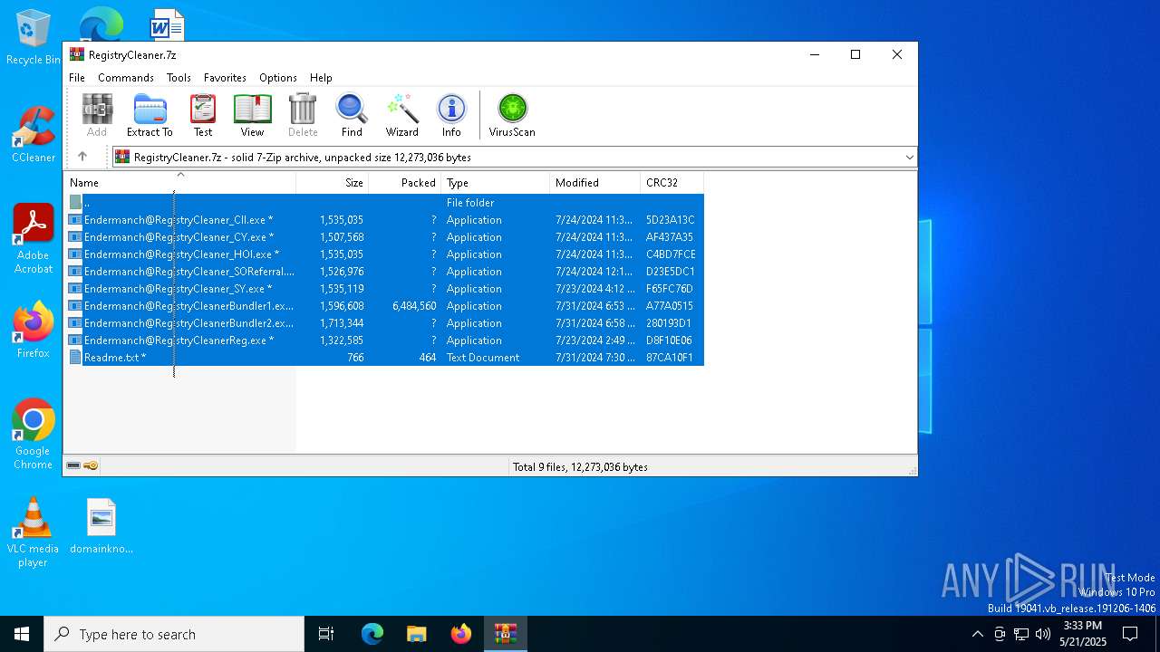
Task: Select Endermanch@RegistryCleanerBundler1 file
Action: click(x=384, y=306)
